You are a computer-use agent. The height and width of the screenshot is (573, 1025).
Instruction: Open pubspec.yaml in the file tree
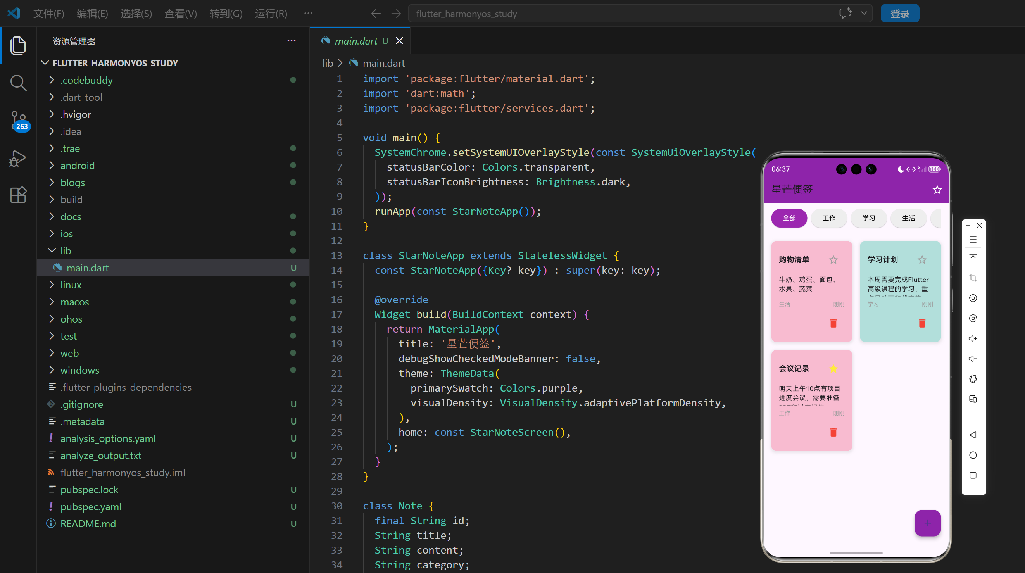point(91,507)
